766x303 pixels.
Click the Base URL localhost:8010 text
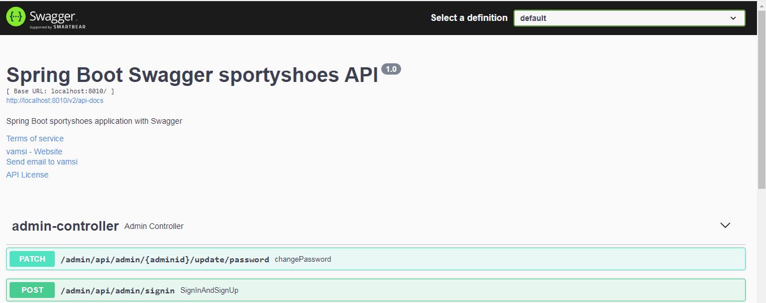click(x=60, y=90)
